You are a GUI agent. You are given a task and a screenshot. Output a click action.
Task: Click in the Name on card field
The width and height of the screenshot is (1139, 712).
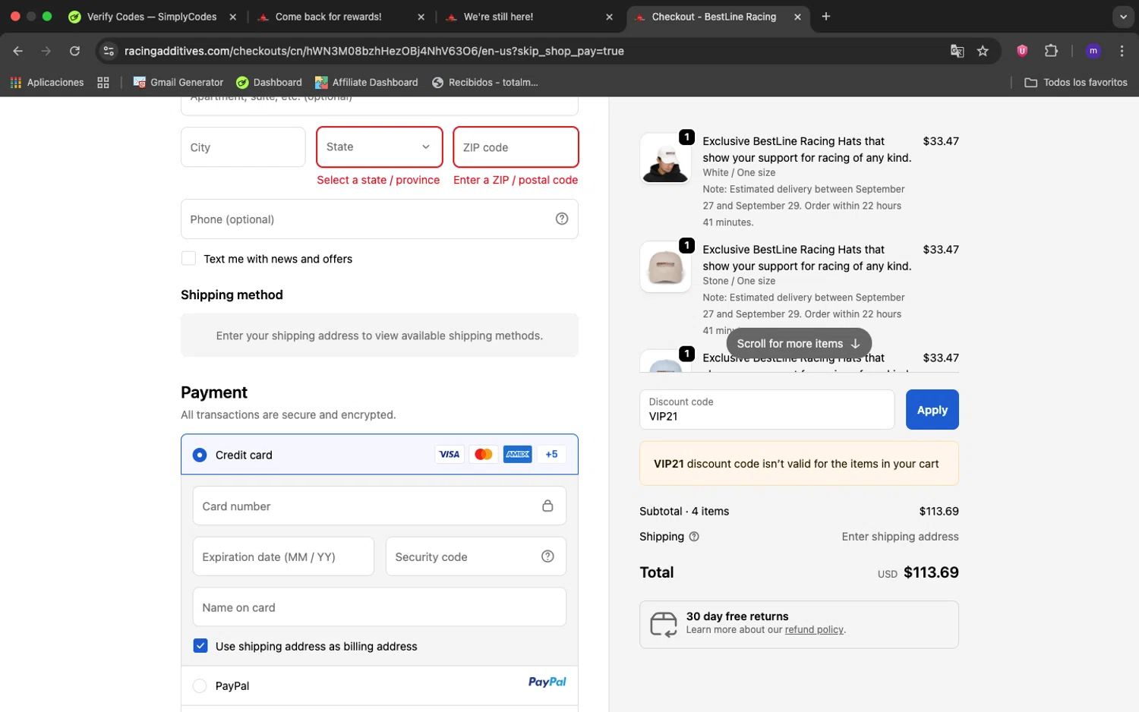pyautogui.click(x=379, y=607)
